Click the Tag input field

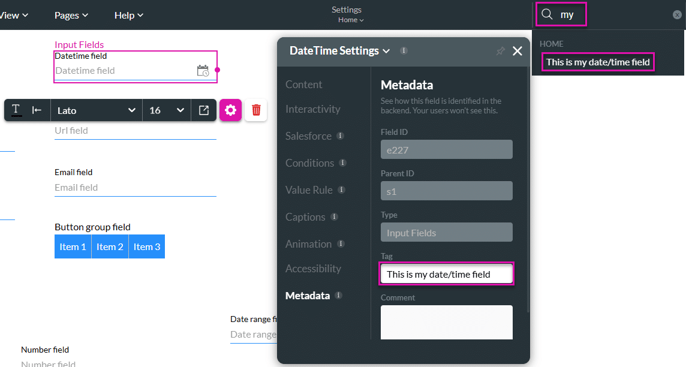pos(447,275)
